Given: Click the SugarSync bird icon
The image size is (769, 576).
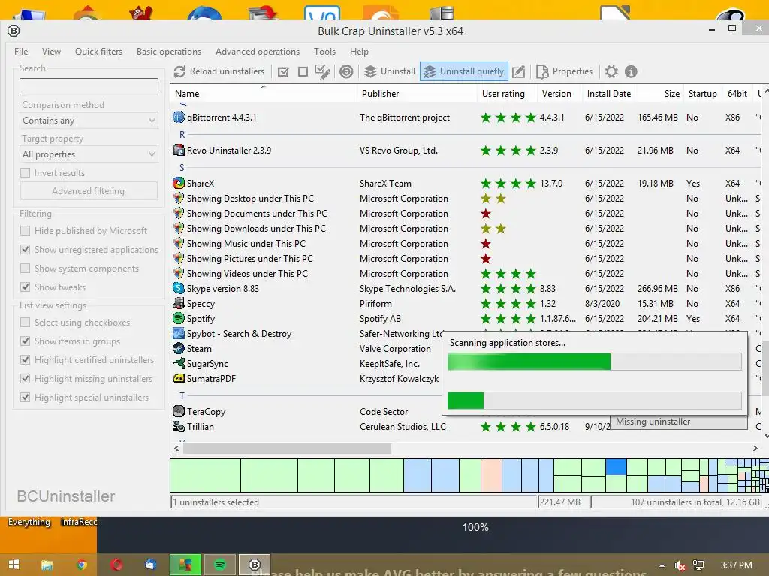Looking at the screenshot, I should (179, 364).
